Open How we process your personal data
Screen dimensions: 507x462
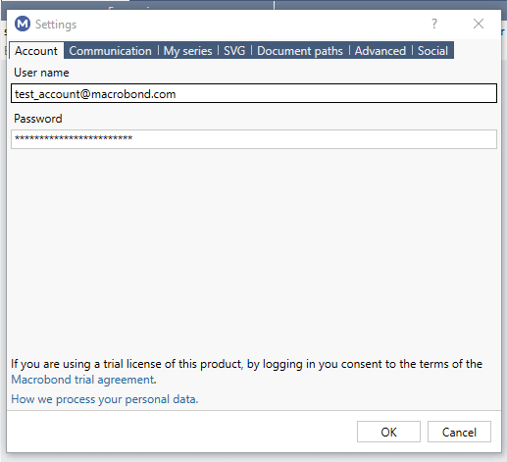point(105,399)
